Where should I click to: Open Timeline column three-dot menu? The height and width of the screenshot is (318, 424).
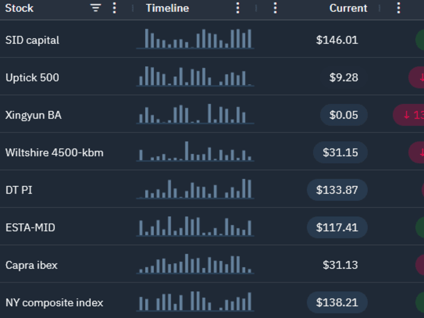click(x=237, y=8)
